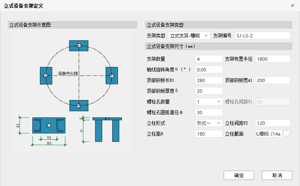Click the 立柱间距Y2 field showing 120

273,123
